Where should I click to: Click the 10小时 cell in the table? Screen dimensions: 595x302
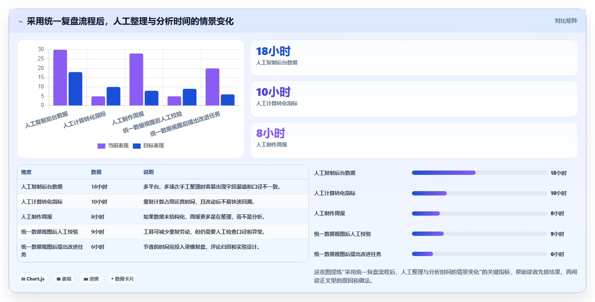[99, 202]
